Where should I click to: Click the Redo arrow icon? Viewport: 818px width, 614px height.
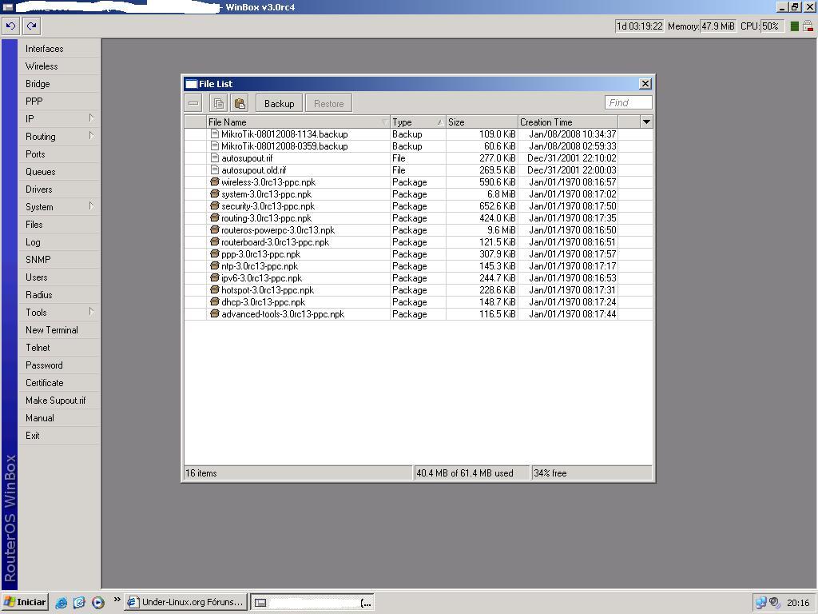31,26
